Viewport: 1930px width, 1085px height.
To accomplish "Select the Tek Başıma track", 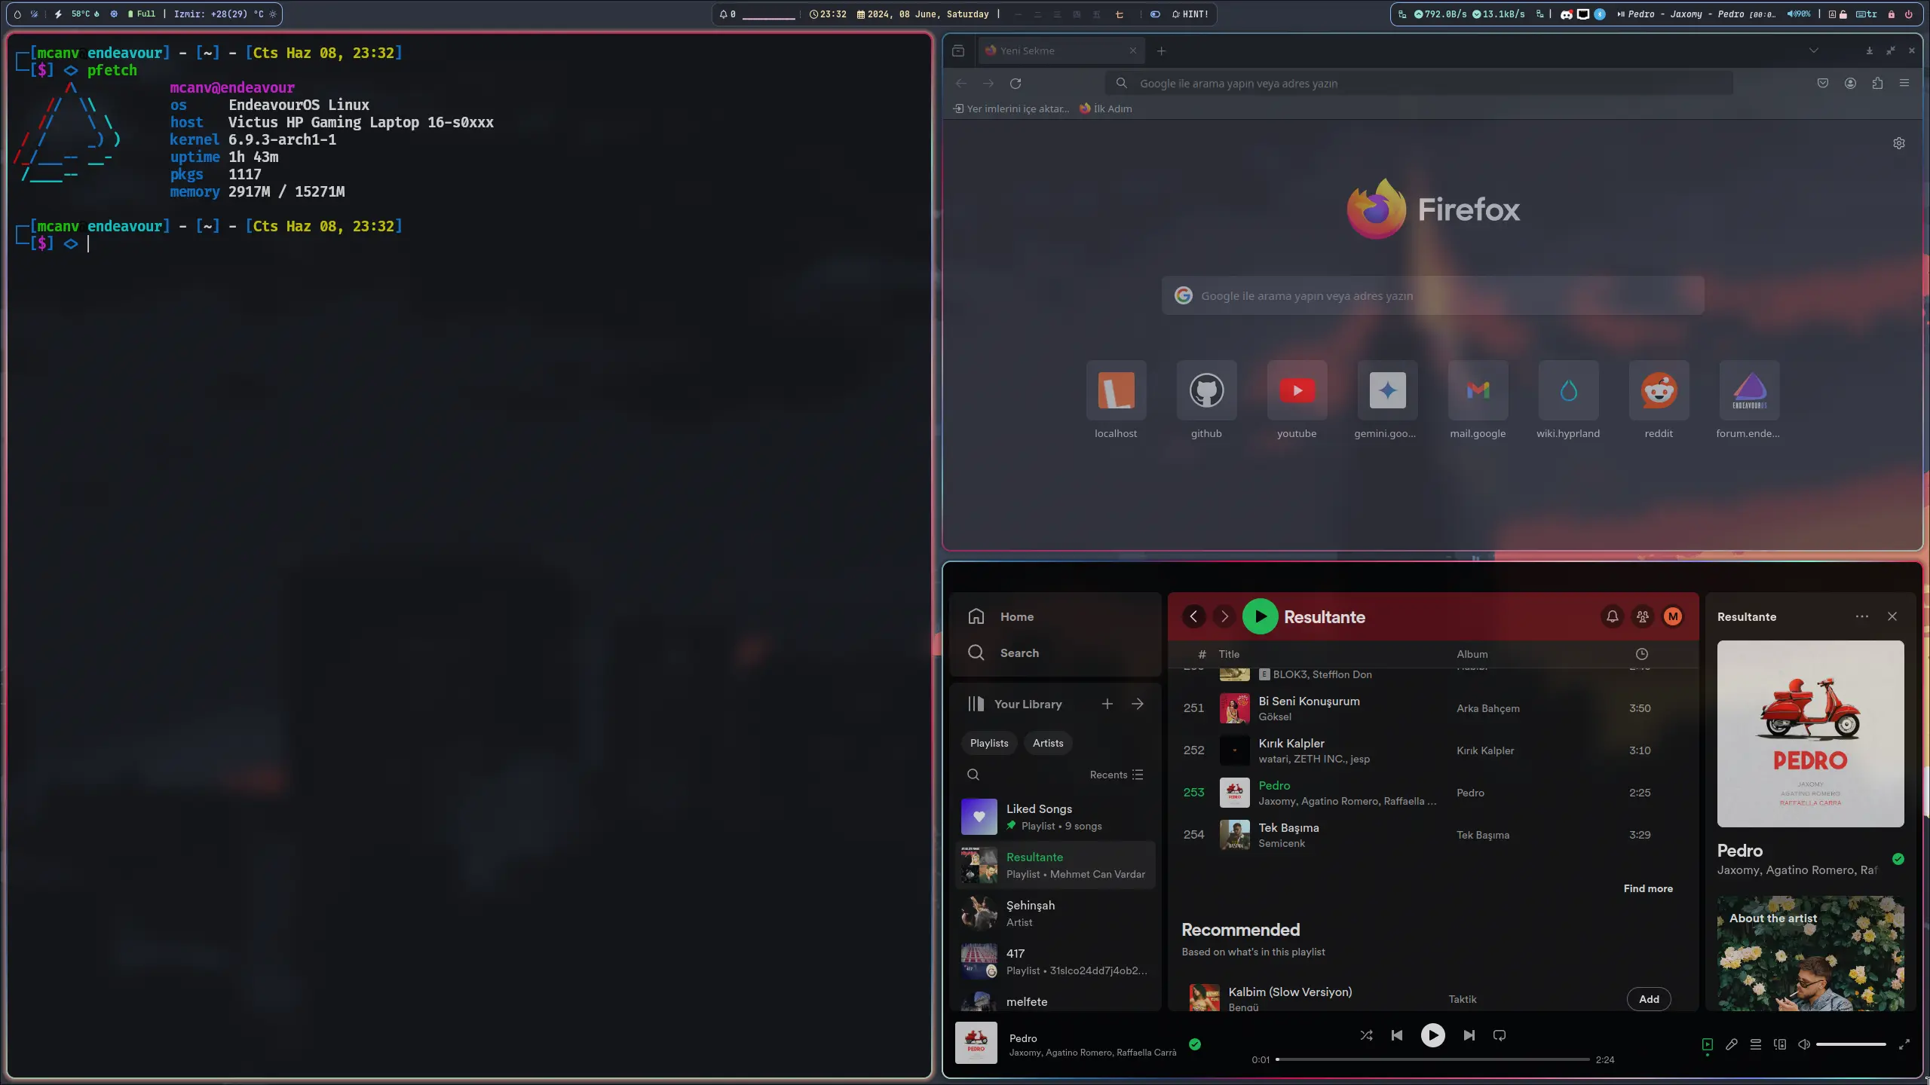I will click(x=1432, y=835).
